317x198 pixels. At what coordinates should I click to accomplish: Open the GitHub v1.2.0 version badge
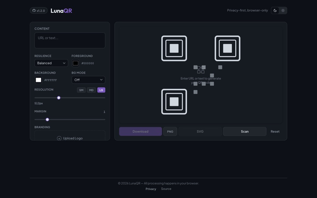click(39, 10)
